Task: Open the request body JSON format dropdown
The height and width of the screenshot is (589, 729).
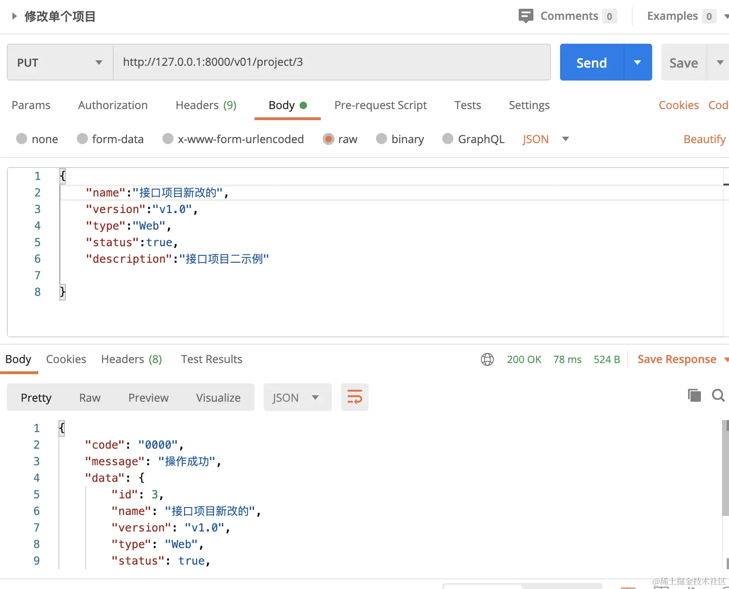Action: tap(546, 139)
